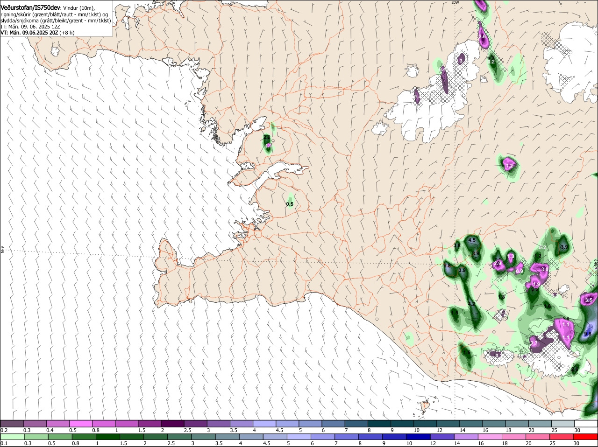Image resolution: width=598 pixels, height=447 pixels.
Task: Pick the 0.5–0.8 bright pink swatch, upper legend row
Action: coord(80,424)
